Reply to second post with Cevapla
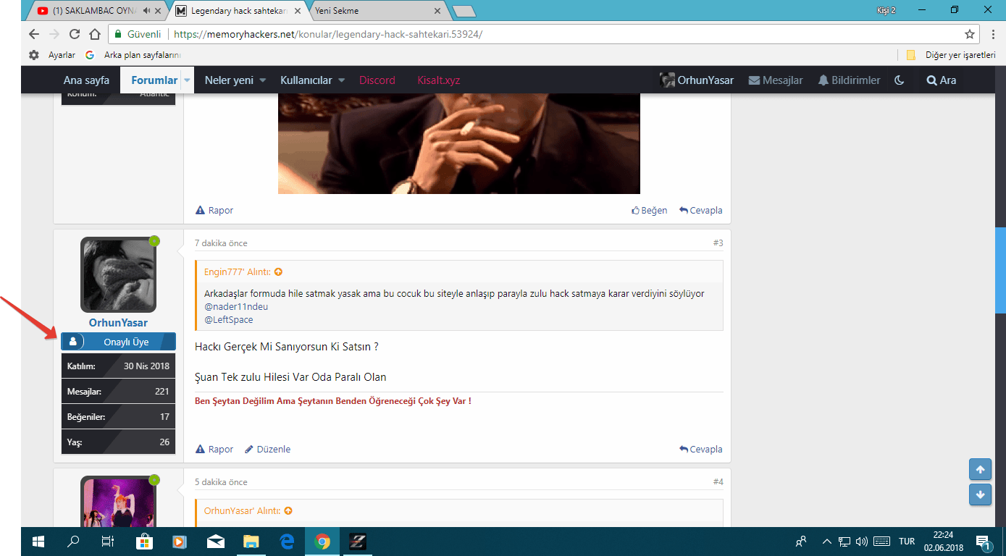1006x556 pixels. [701, 211]
